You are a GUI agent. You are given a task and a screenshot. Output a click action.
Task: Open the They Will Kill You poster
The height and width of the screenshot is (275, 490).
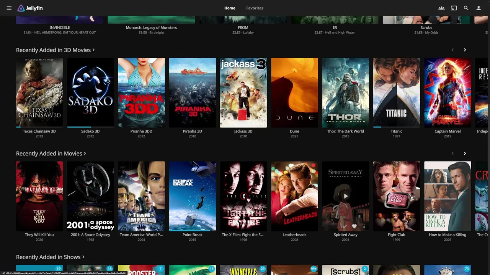point(39,196)
